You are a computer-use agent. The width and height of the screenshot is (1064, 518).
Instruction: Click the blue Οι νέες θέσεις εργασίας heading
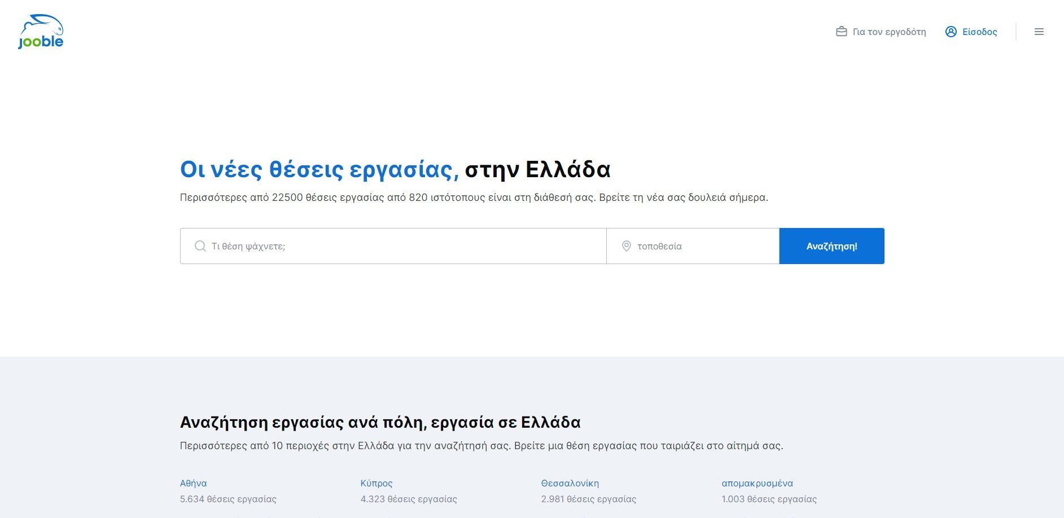315,169
